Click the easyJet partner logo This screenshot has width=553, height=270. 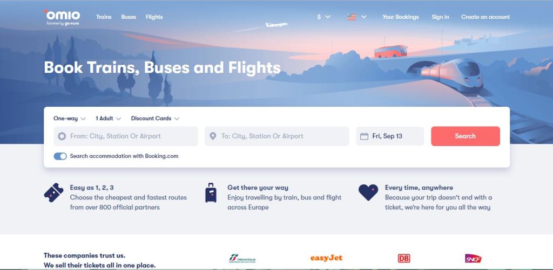(x=326, y=258)
